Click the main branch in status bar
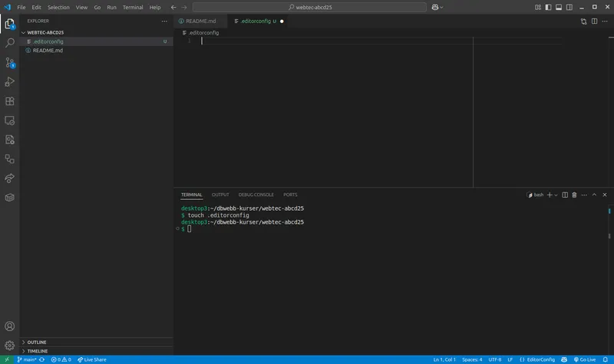Image resolution: width=614 pixels, height=364 pixels. pos(27,359)
